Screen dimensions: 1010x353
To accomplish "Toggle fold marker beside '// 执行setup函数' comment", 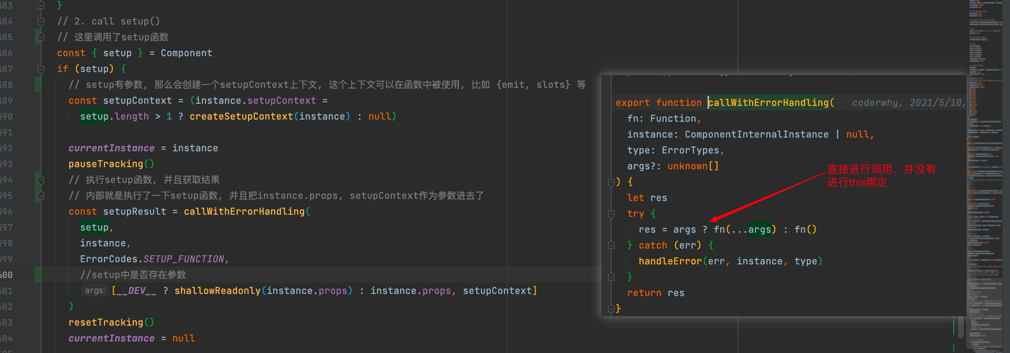I will 41,180.
